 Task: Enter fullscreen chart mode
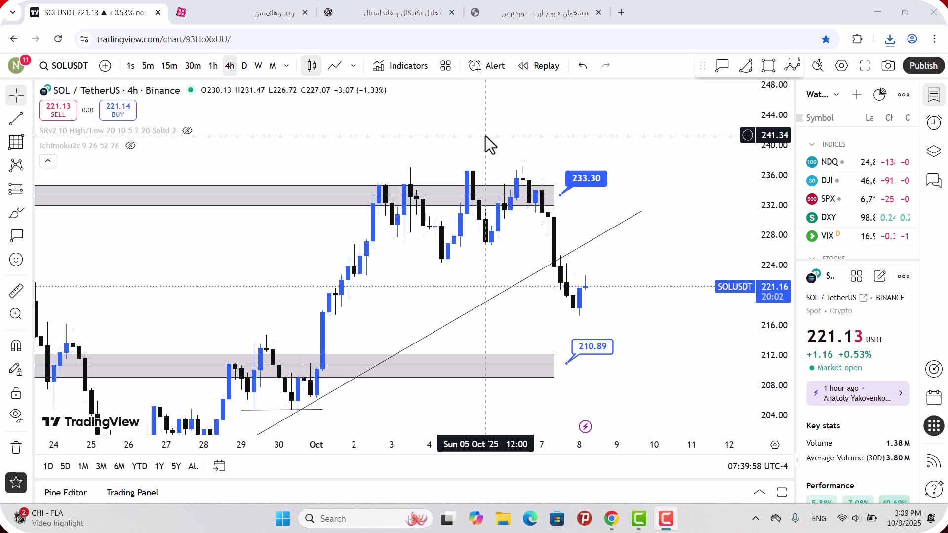pyautogui.click(x=865, y=66)
